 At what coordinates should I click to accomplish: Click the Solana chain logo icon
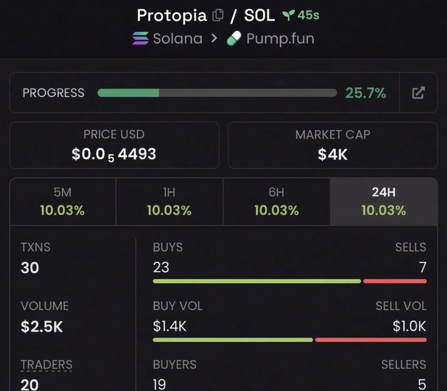(140, 39)
